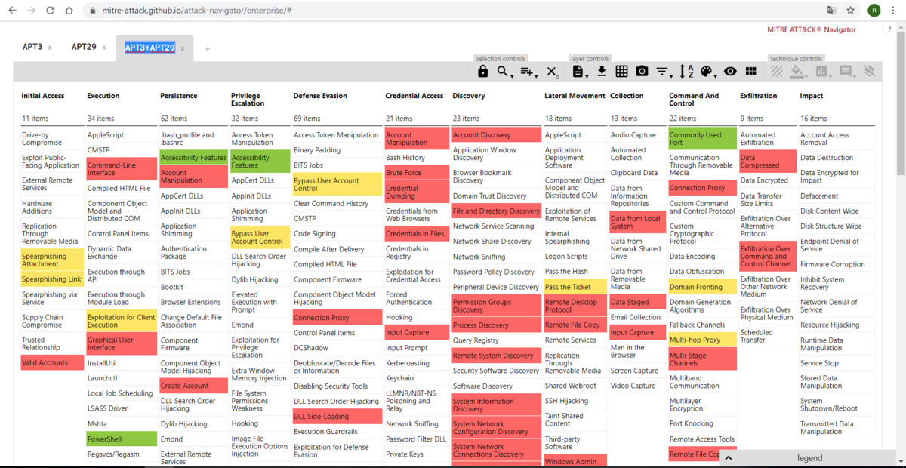Select the Data Compressed technique
The width and height of the screenshot is (906, 468).
[768, 162]
